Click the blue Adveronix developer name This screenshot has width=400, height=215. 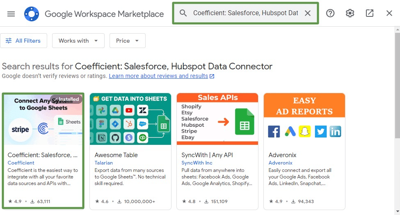(x=280, y=163)
